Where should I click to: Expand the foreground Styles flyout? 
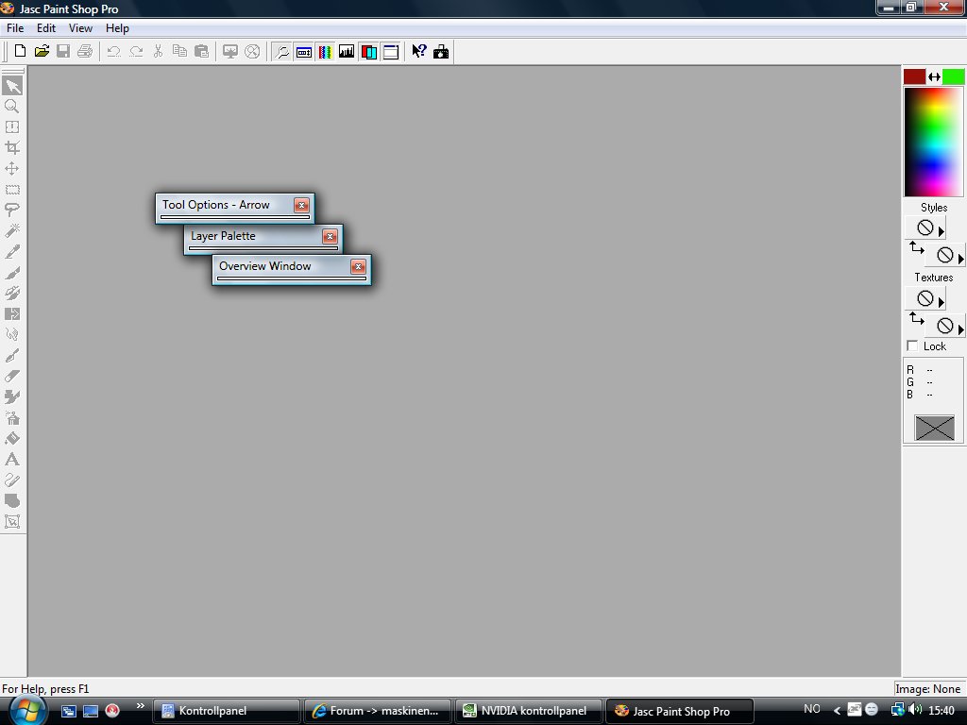[x=942, y=232]
